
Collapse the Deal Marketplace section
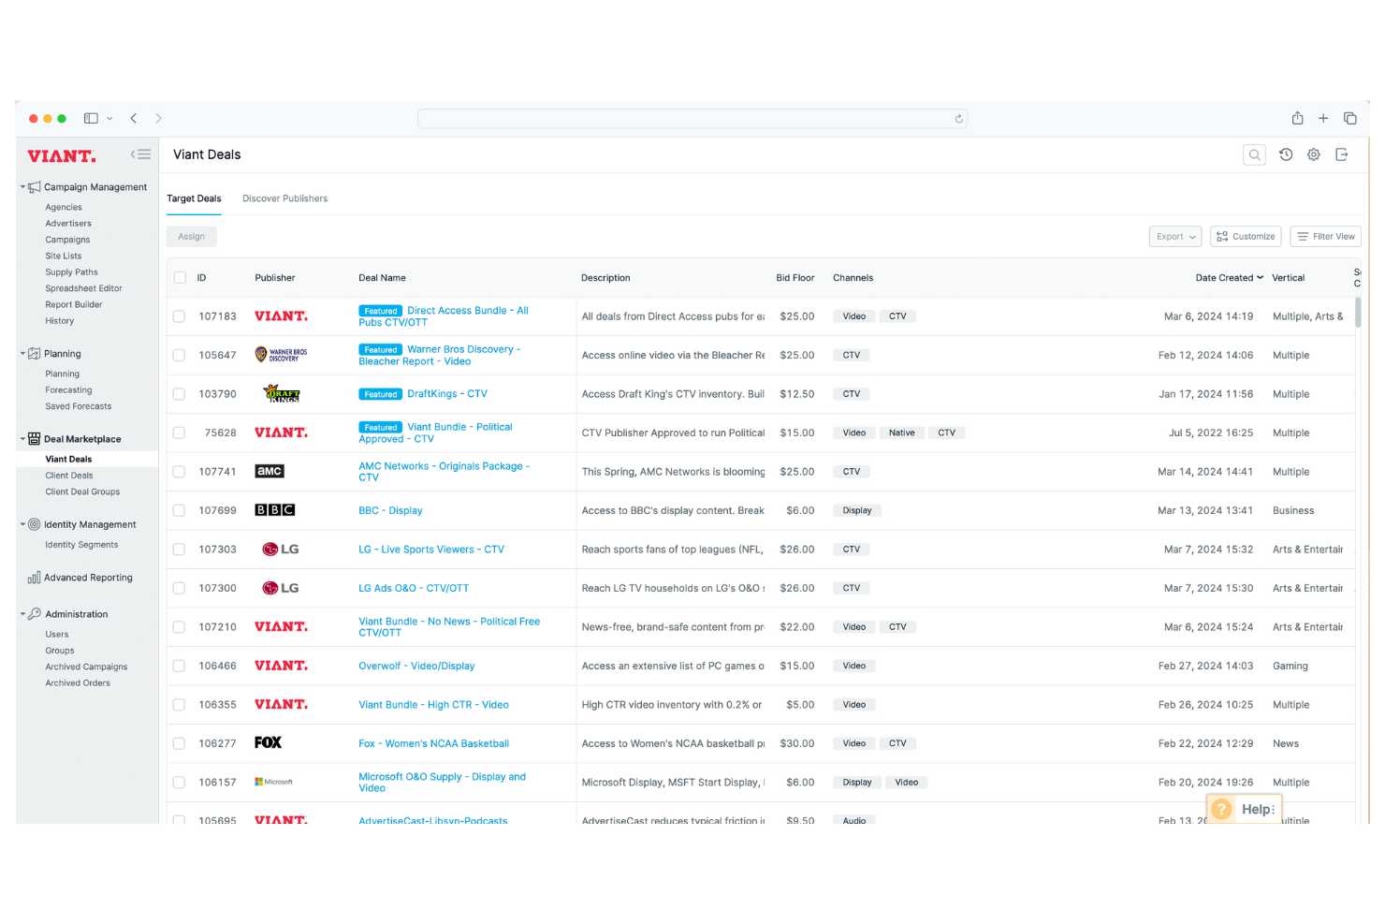pos(22,438)
